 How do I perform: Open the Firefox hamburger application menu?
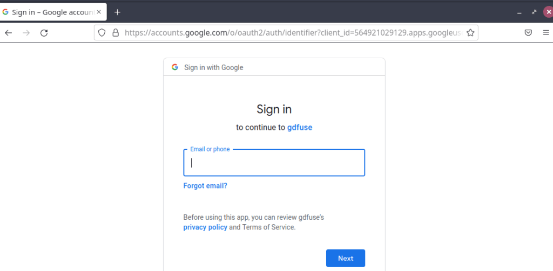[546, 33]
